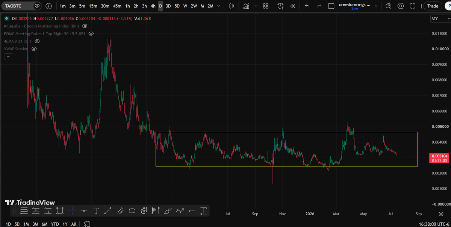Set date range to 6M
451x227 pixels.
(44, 224)
